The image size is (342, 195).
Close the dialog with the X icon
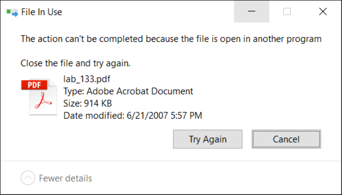(323, 11)
